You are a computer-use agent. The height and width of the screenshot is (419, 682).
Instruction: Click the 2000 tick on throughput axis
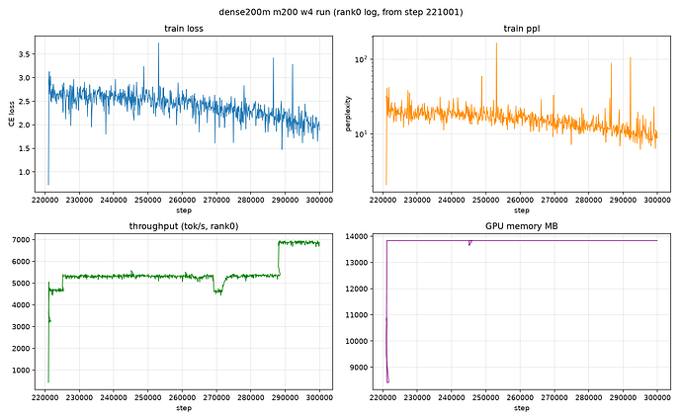click(22, 349)
